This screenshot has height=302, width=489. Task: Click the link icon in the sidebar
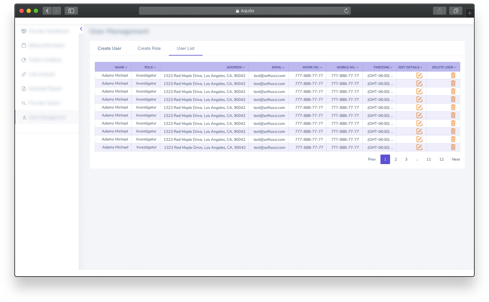(24, 74)
